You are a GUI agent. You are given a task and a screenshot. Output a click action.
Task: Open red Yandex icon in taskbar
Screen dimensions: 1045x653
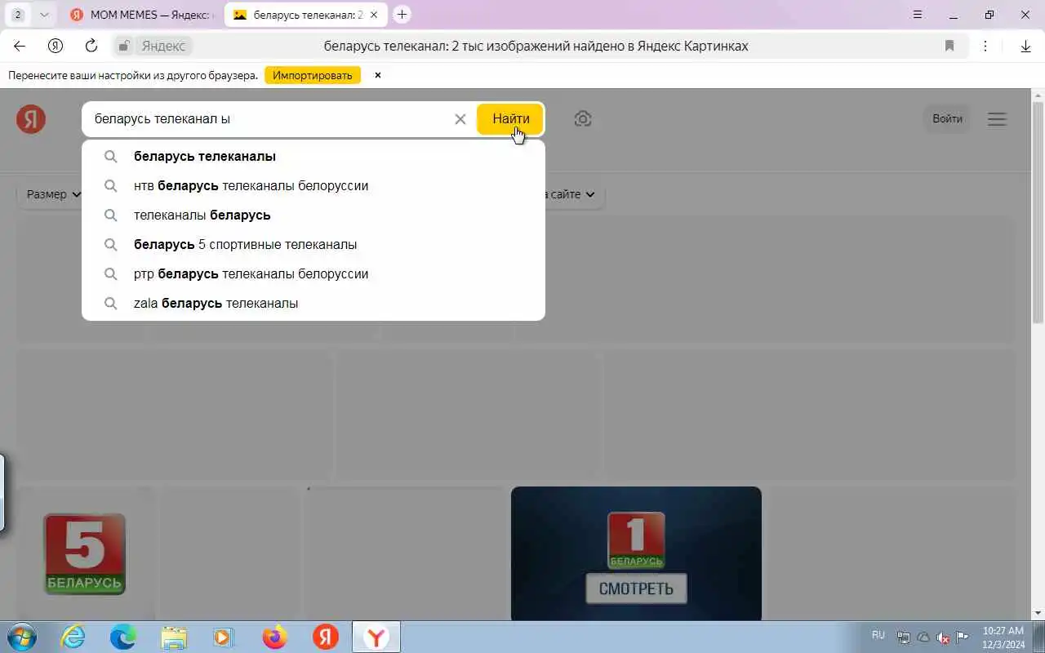326,637
